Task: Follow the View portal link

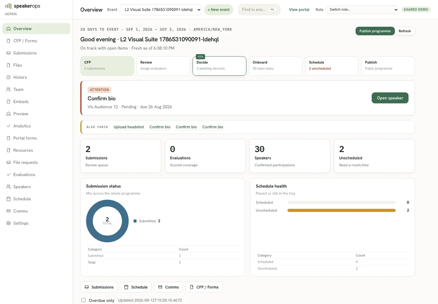Action: 299,9
